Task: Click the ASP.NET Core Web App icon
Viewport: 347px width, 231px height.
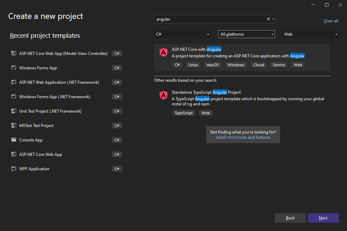Action: click(14, 154)
